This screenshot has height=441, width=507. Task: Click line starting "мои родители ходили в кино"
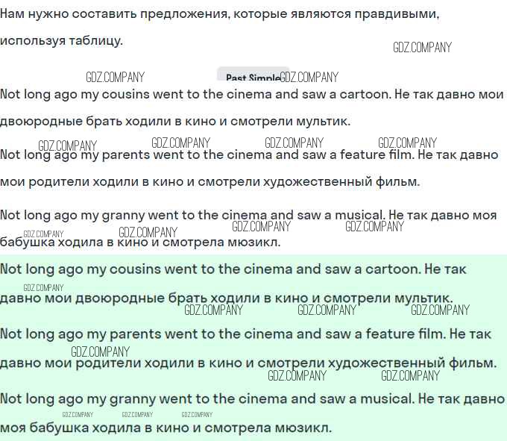click(210, 182)
